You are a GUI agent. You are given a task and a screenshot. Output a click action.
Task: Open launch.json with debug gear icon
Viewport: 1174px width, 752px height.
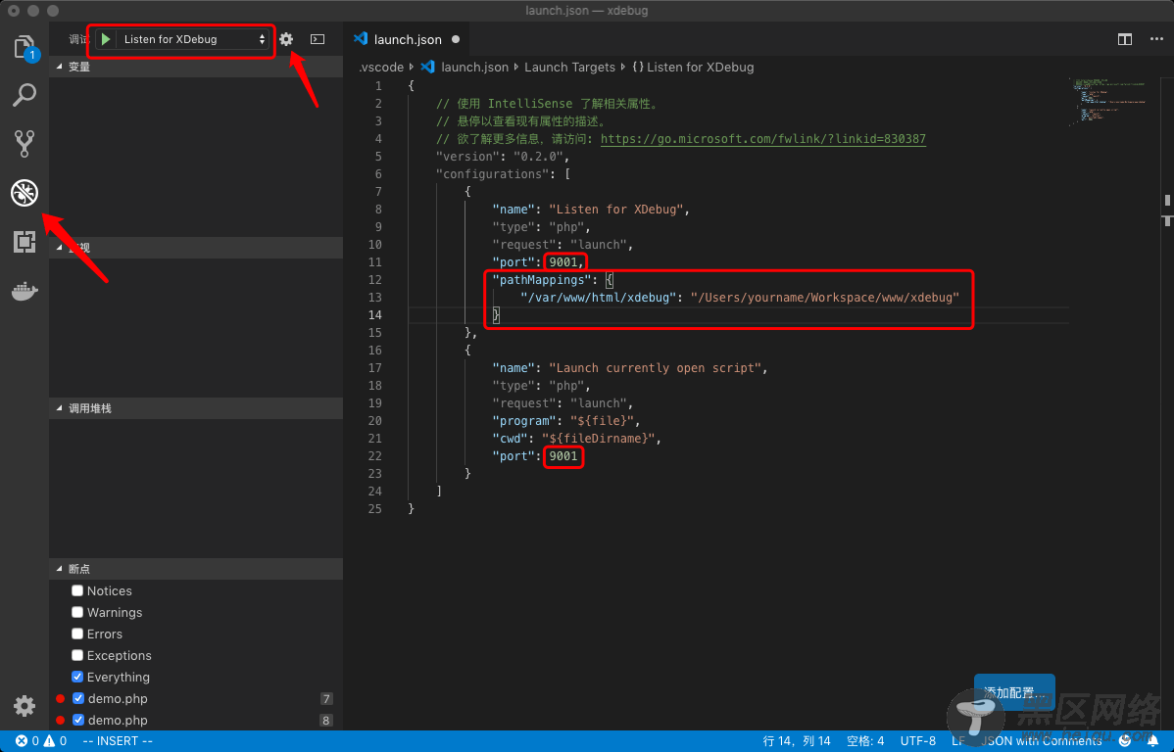click(286, 39)
